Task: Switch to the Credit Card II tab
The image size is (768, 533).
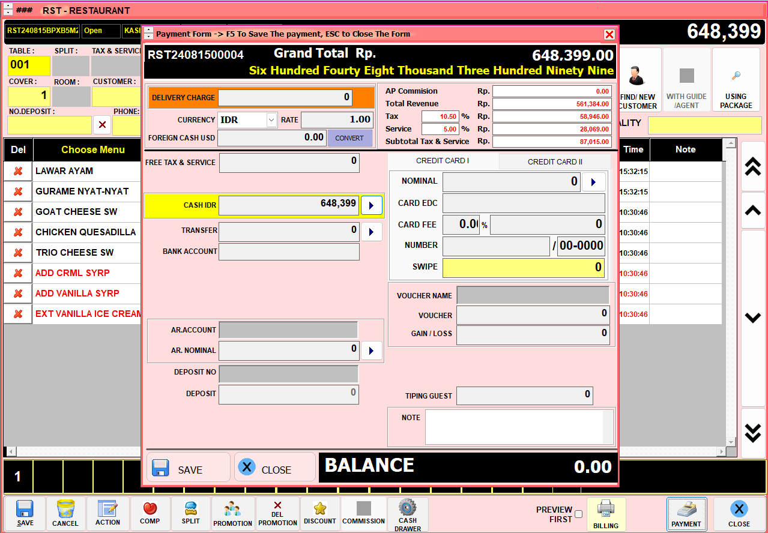Action: 554,161
